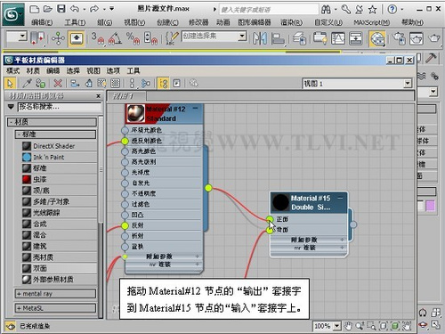The image size is (445, 334).
Task: Select the Ink 'n Paint material entry
Action: pyautogui.click(x=60, y=157)
